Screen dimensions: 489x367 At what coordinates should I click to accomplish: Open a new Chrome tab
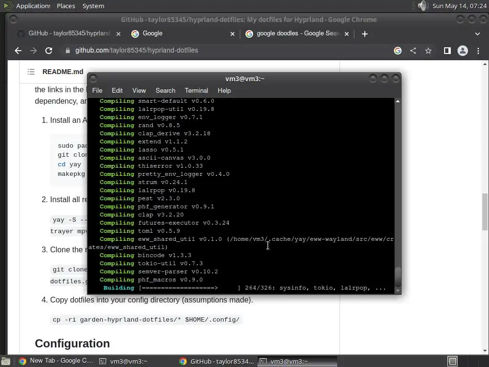tap(364, 34)
